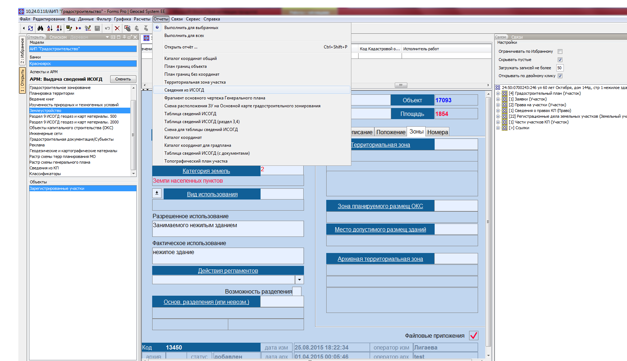Click the refresh data toolbar icon

tap(31, 28)
